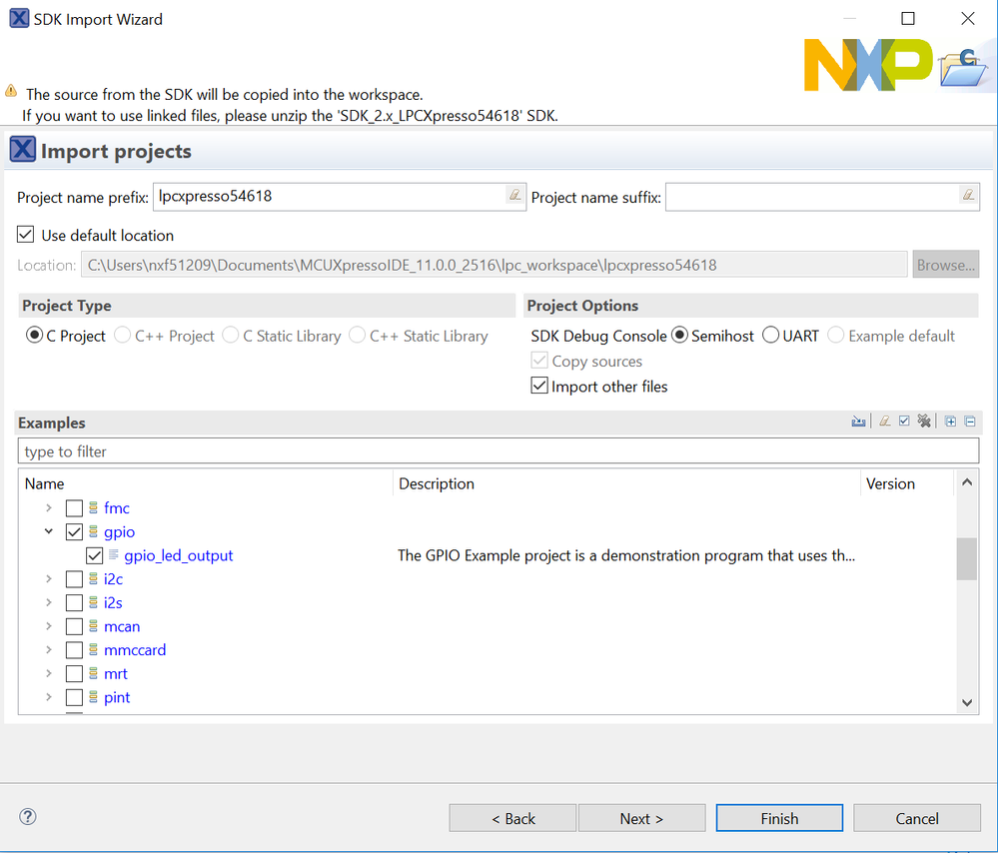998x853 pixels.
Task: Click the import from file icon in Examples toolbar
Action: pos(858,422)
